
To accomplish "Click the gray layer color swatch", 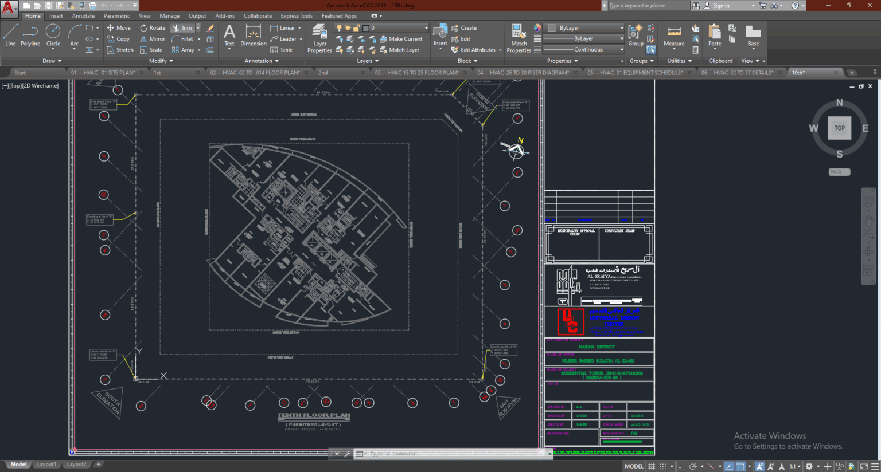I will pos(365,27).
